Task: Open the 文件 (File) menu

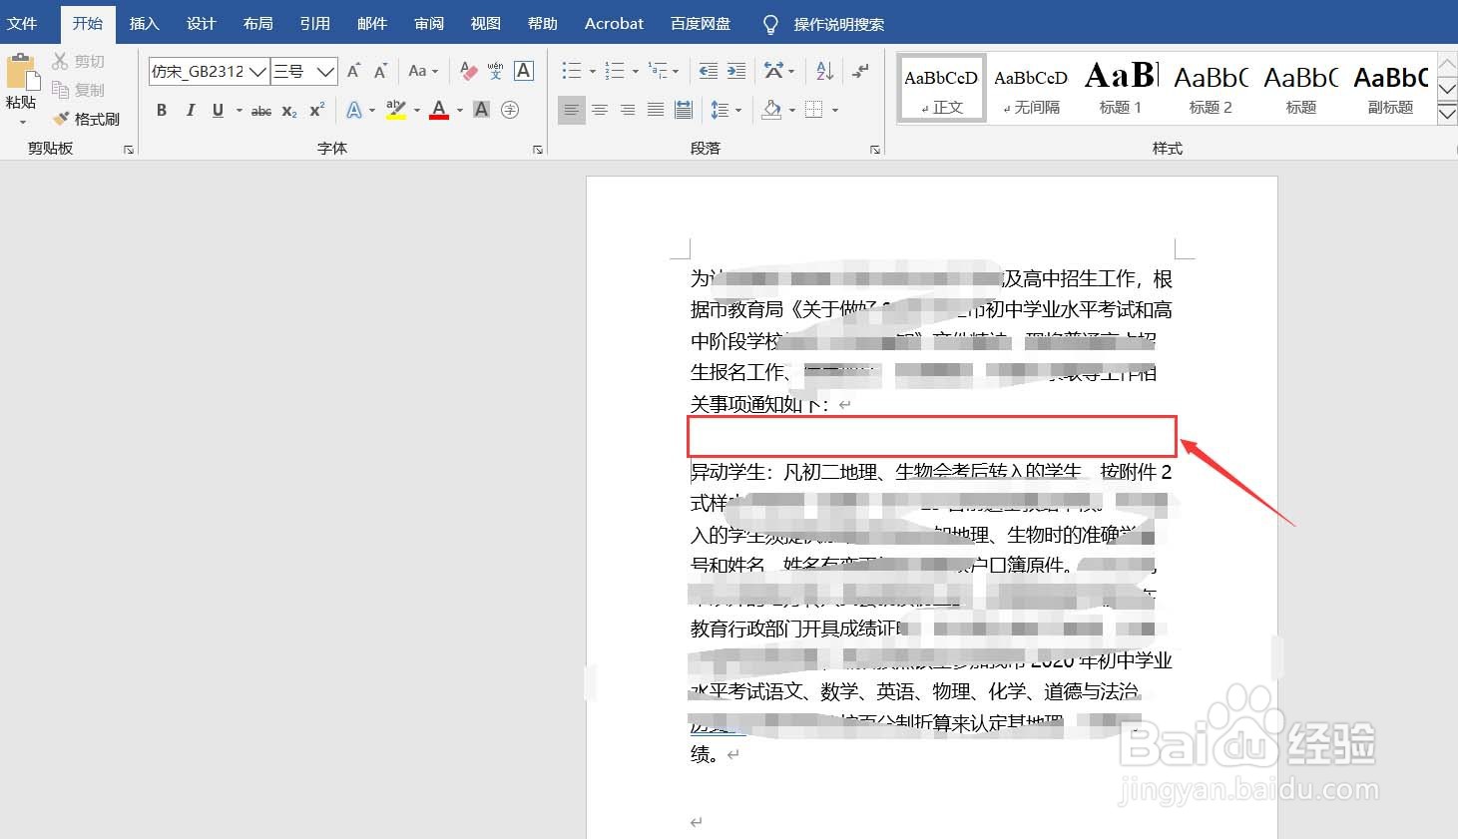Action: pyautogui.click(x=22, y=23)
